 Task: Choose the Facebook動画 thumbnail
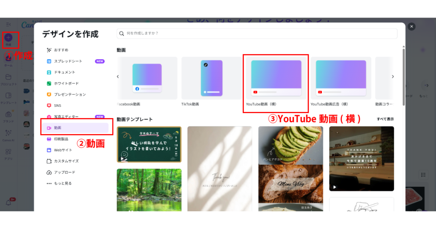(x=147, y=78)
